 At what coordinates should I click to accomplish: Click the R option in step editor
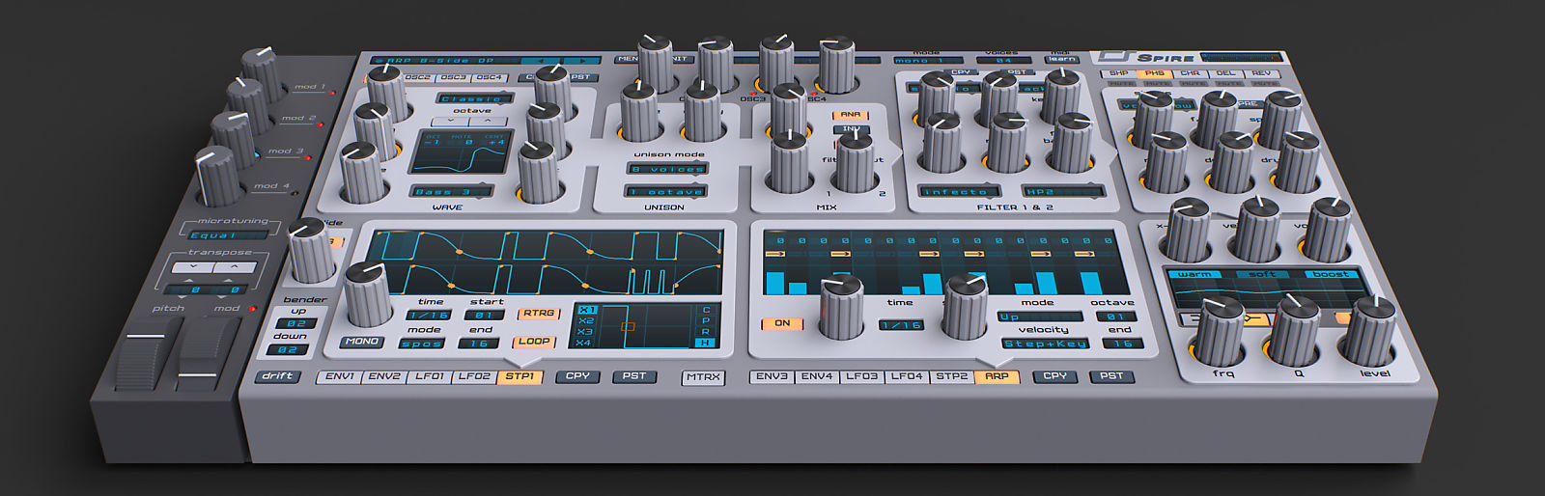click(x=706, y=332)
